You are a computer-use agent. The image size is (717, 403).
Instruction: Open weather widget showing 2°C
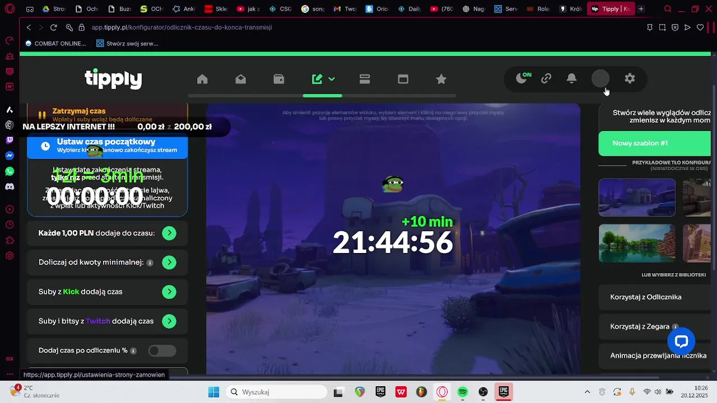click(x=35, y=391)
